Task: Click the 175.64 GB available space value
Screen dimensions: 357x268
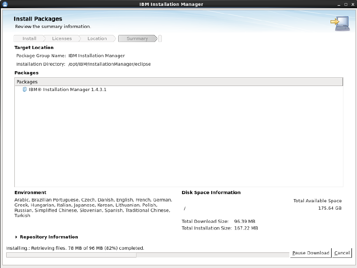Action: click(x=330, y=208)
